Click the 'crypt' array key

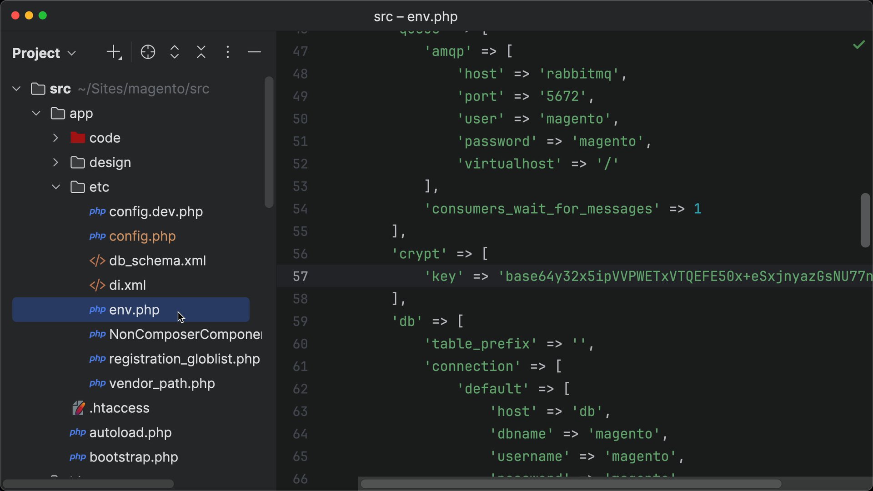coord(419,254)
